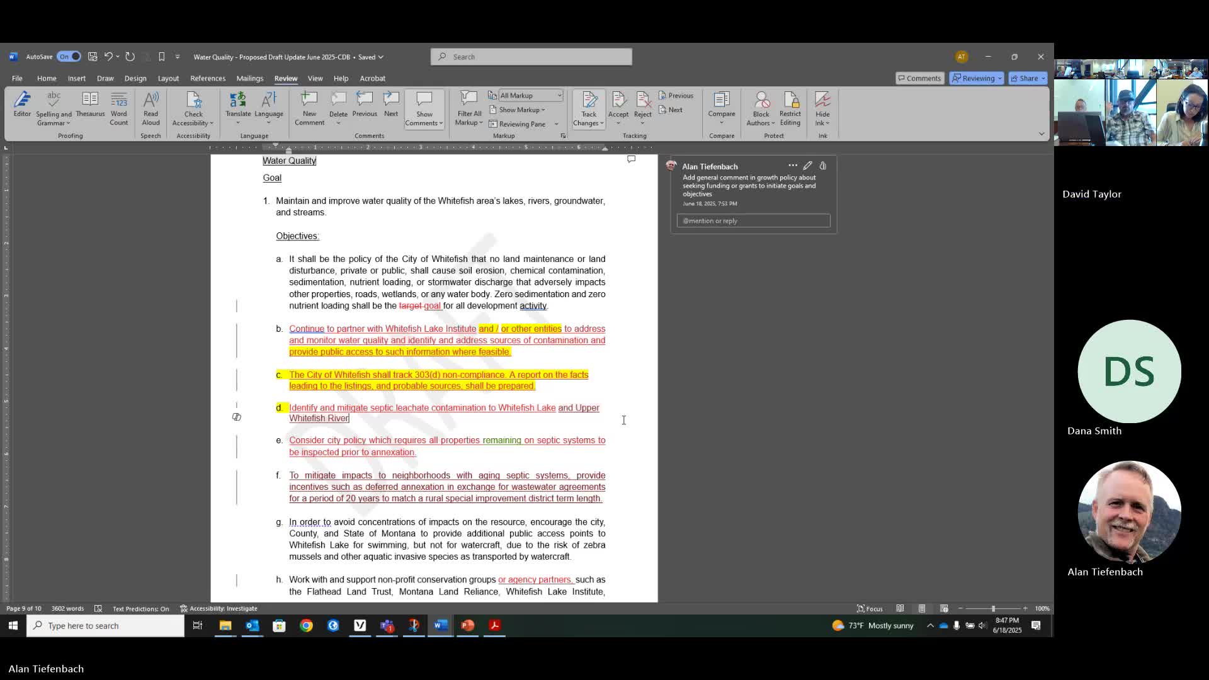Open the Layout ribbon tab
The width and height of the screenshot is (1209, 680).
pos(168,78)
